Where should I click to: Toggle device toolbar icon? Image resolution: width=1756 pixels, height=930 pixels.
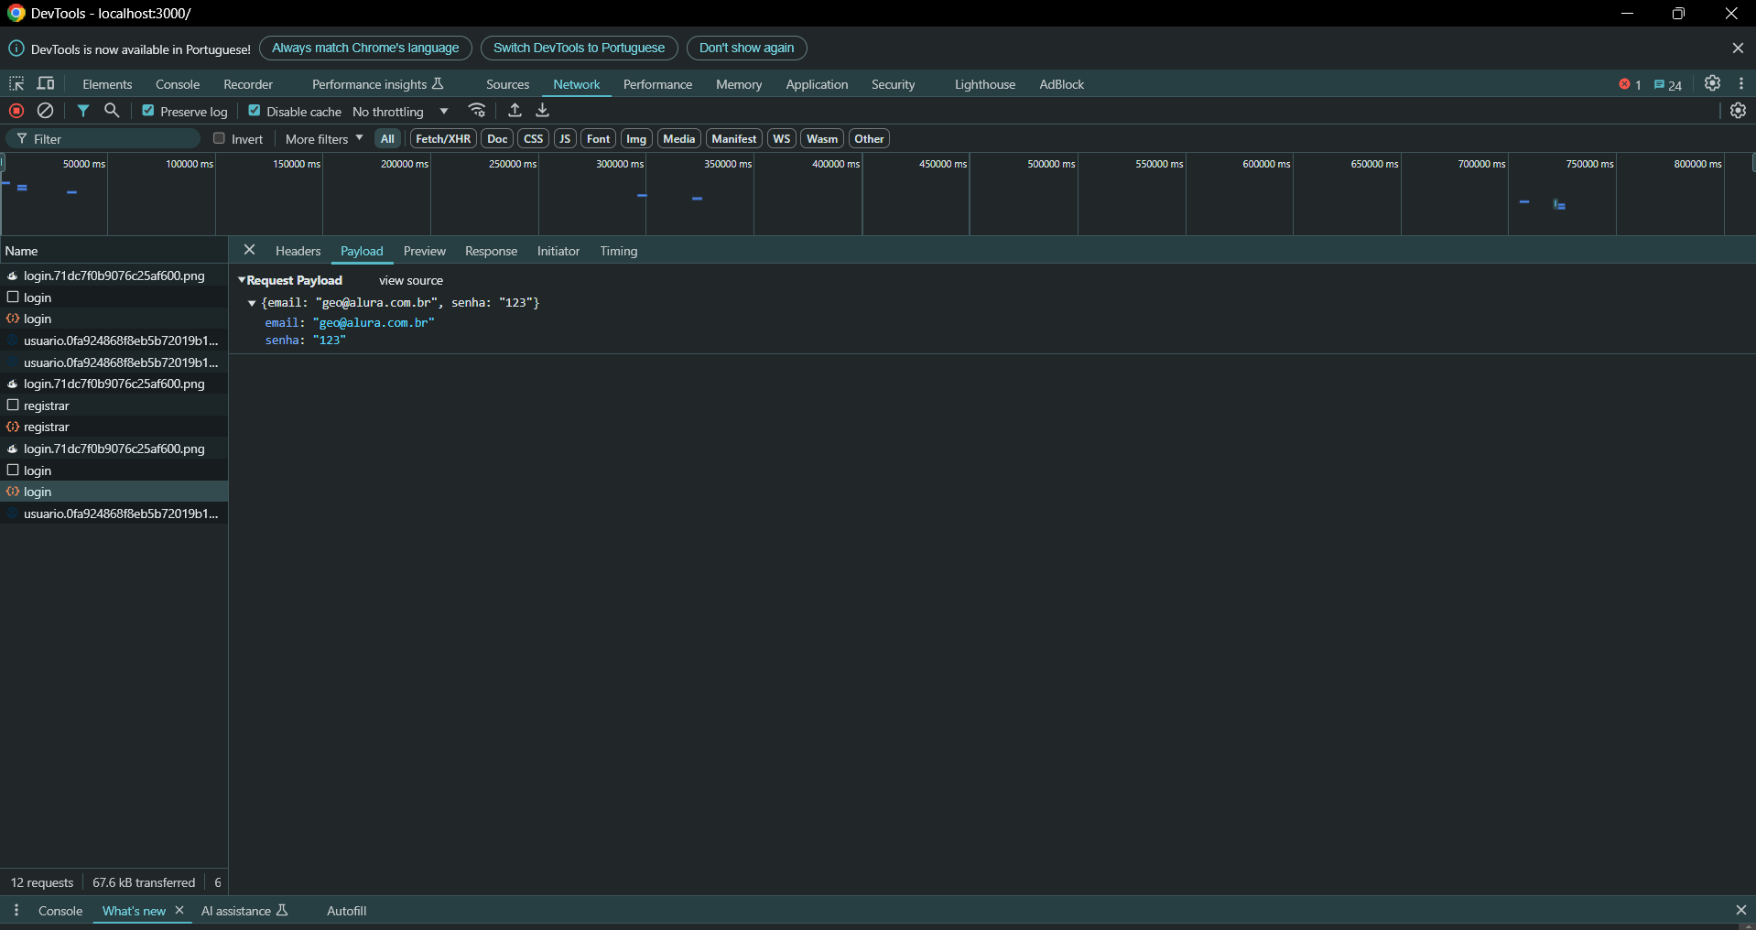pyautogui.click(x=46, y=83)
